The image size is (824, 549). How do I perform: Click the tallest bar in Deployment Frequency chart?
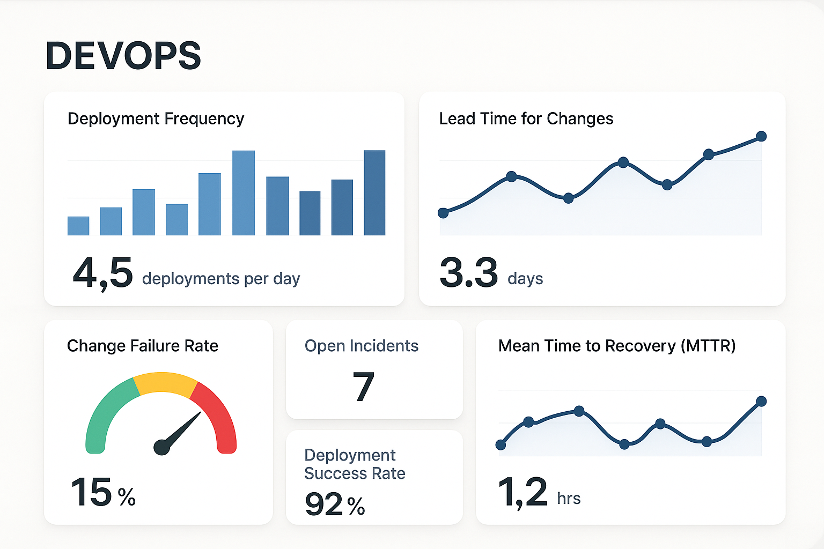(244, 193)
